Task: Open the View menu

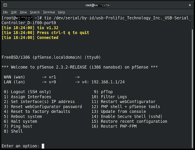Action: tap(23, 12)
